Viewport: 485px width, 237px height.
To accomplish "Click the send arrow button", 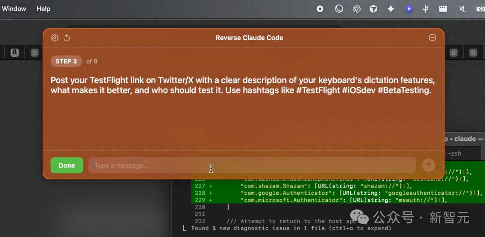I will 429,165.
